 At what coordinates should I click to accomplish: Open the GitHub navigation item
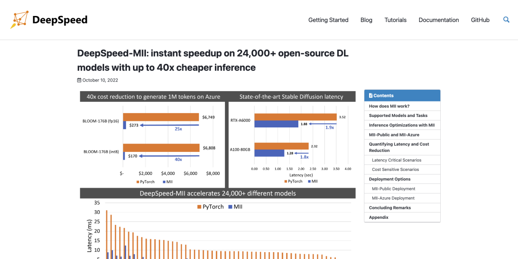click(x=480, y=20)
